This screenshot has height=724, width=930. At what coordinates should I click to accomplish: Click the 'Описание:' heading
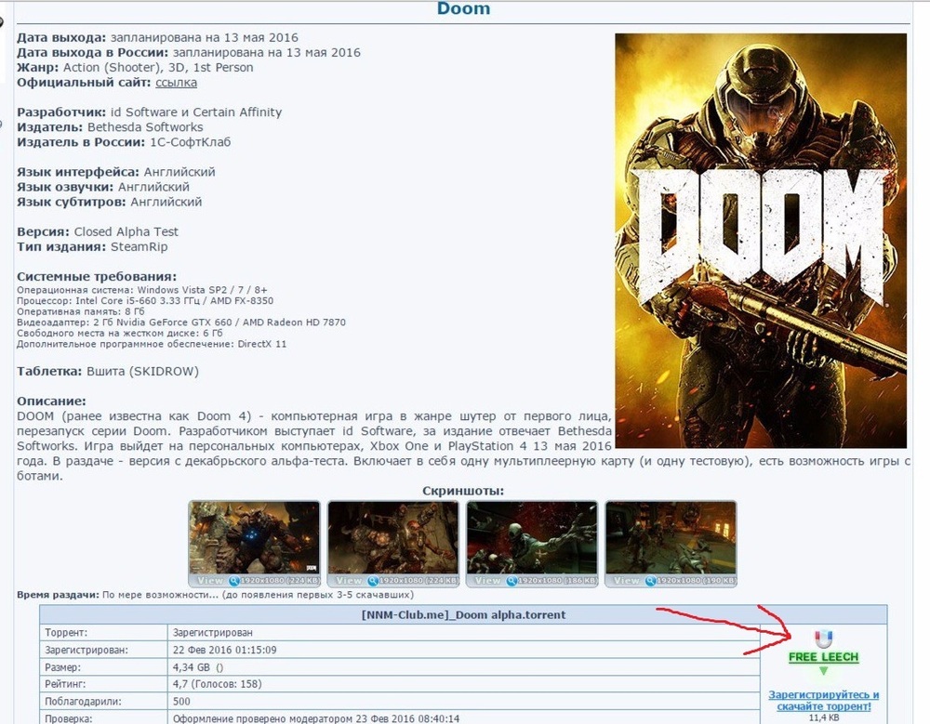coord(51,401)
